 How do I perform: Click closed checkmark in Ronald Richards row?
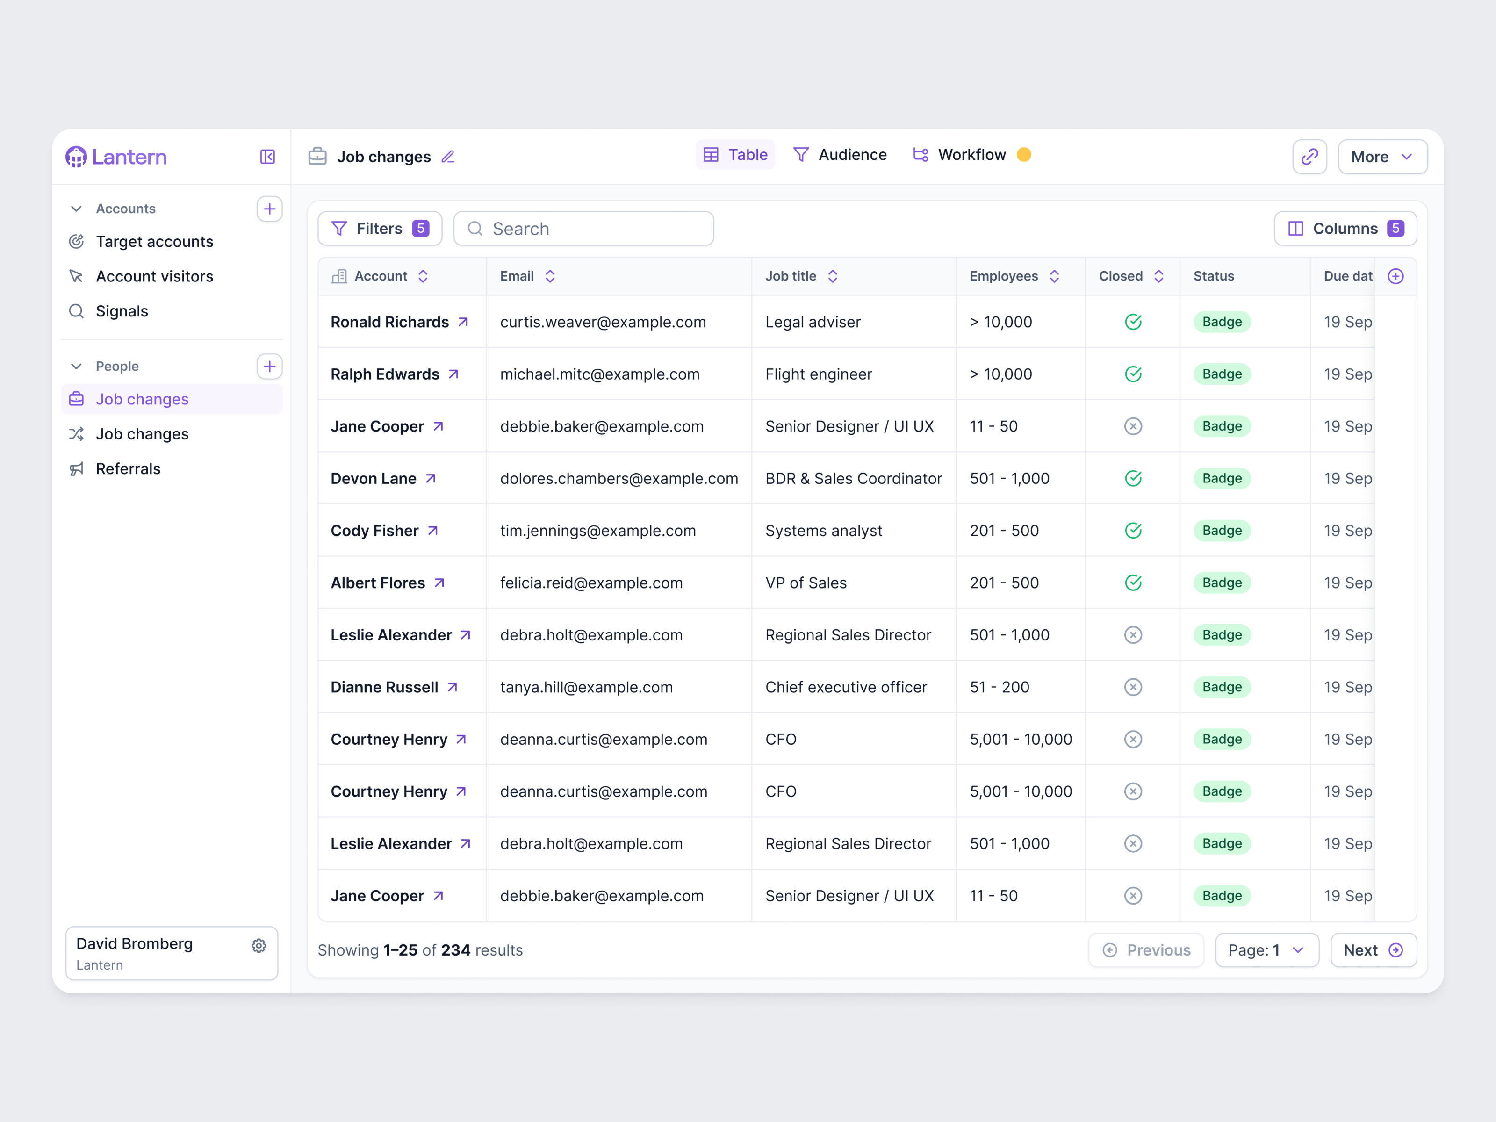click(1133, 322)
